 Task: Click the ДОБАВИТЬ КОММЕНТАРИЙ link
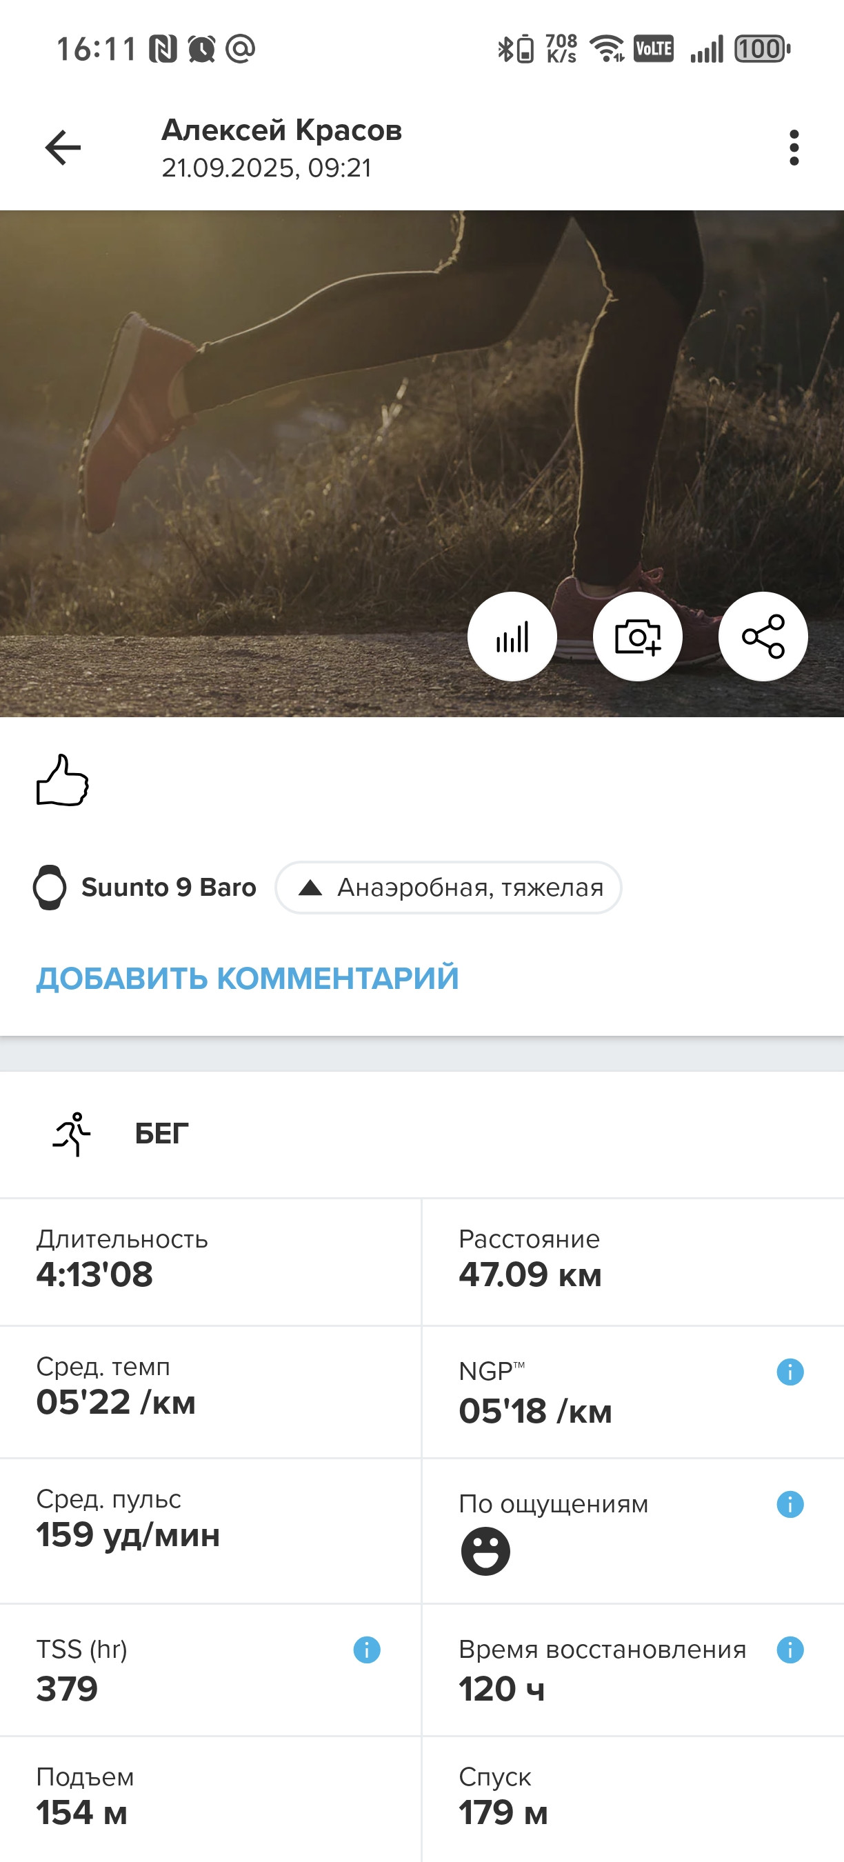[x=247, y=978]
